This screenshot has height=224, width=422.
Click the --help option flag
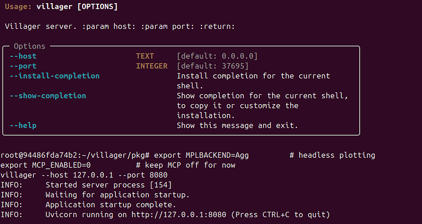point(23,126)
